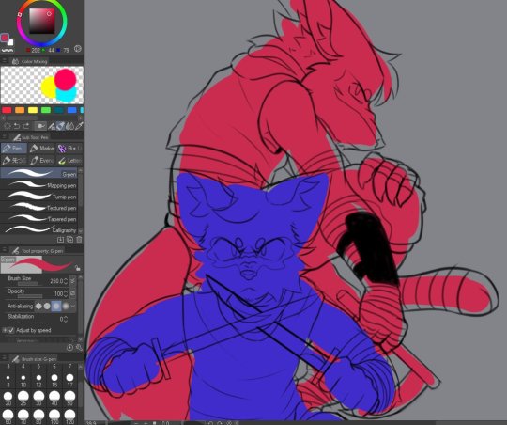Screen dimensions: 507x425
Task: Set anti-aliasing to medium
Action: (x=56, y=306)
